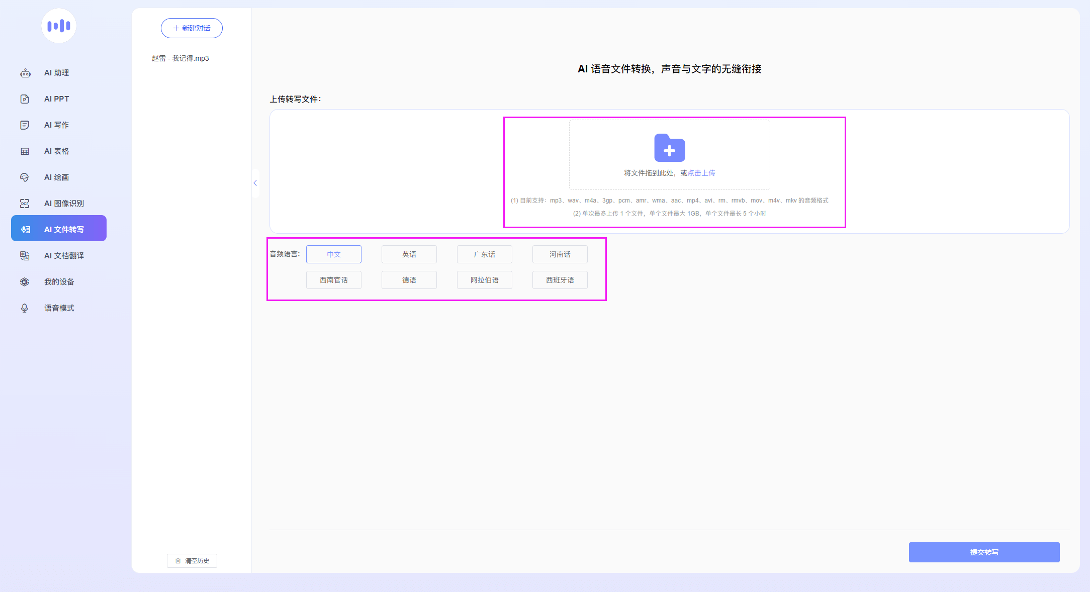The image size is (1090, 592).
Task: Click the folder plus upload icon
Action: point(669,148)
